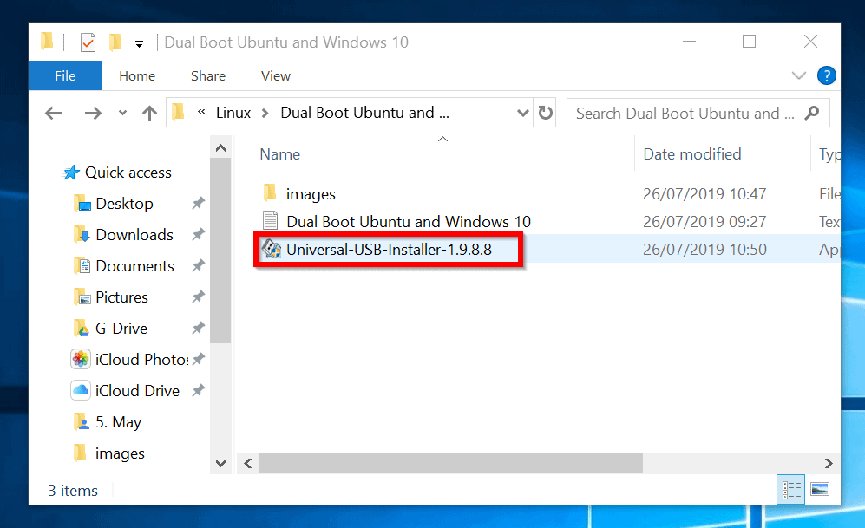Viewport: 865px width, 528px height.
Task: Click the Properties icon in Quick Access Toolbar
Action: pos(88,41)
